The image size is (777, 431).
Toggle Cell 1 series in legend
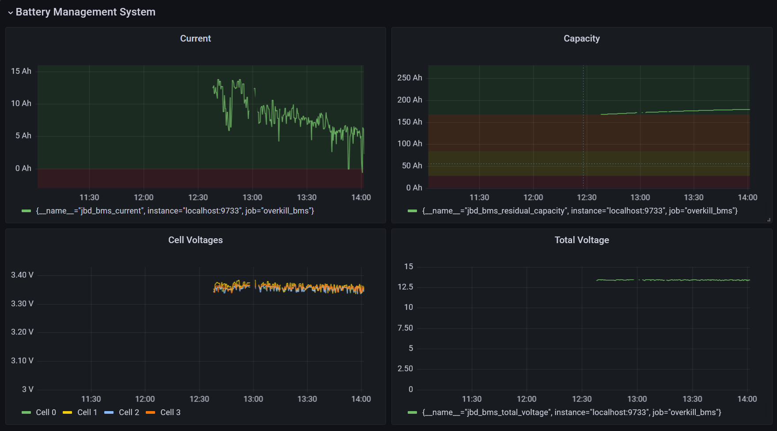[87, 412]
